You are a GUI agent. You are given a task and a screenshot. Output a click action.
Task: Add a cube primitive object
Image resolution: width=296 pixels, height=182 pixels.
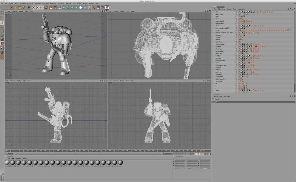pyautogui.click(x=64, y=8)
